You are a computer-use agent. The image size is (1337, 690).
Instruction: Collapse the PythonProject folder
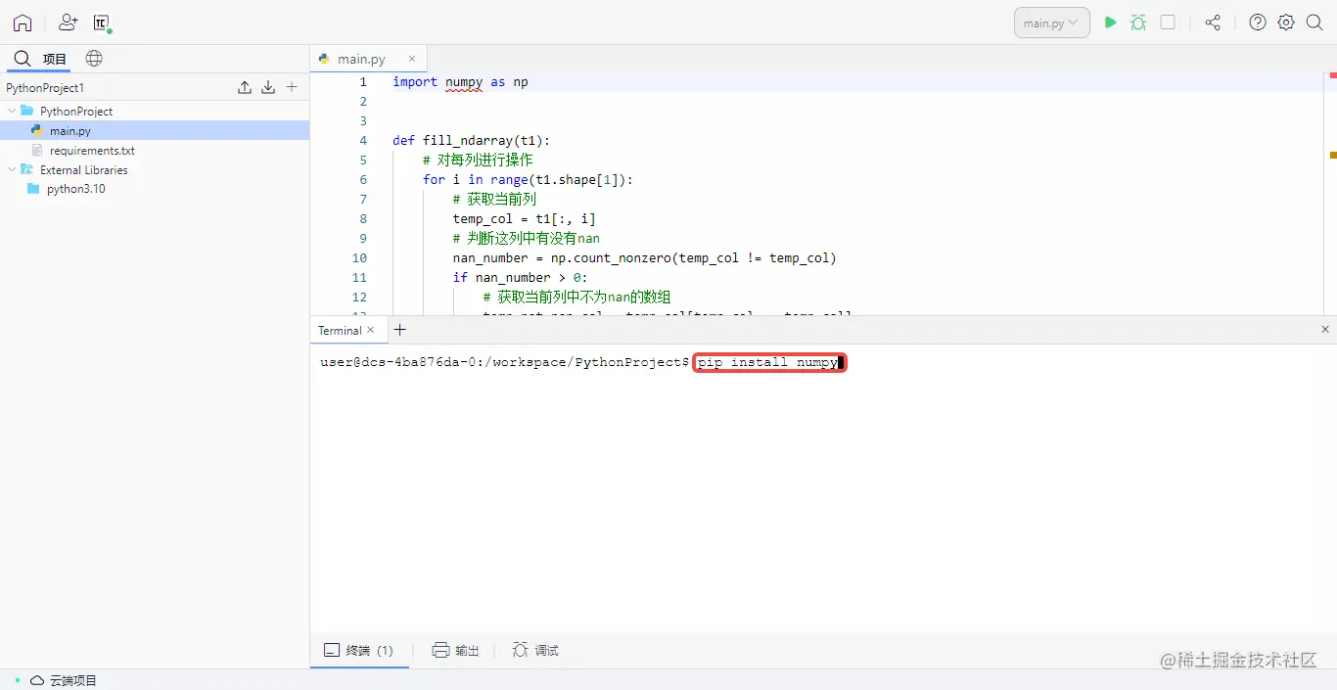pyautogui.click(x=12, y=111)
